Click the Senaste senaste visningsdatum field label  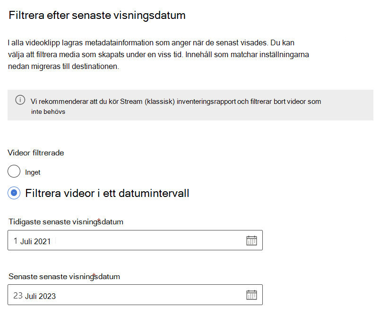tap(64, 276)
